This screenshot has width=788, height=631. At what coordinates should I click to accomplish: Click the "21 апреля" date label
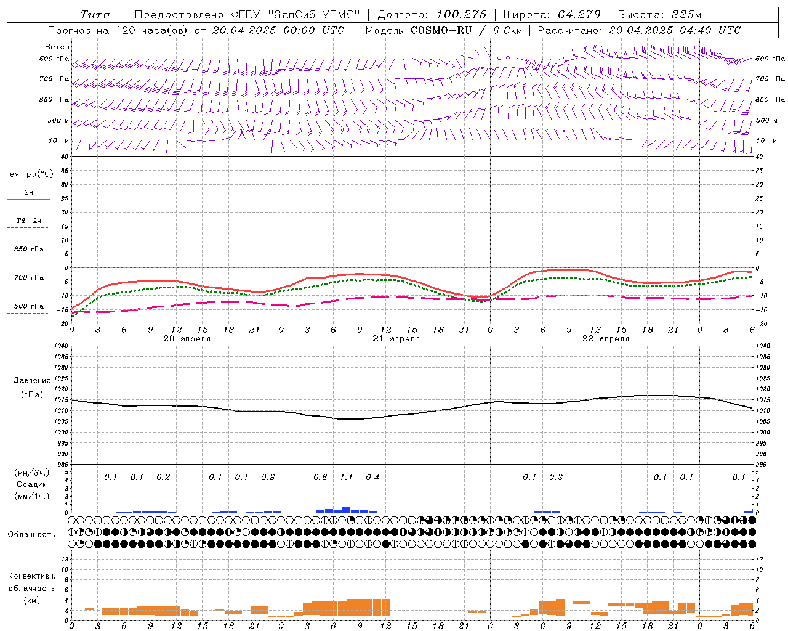point(396,339)
